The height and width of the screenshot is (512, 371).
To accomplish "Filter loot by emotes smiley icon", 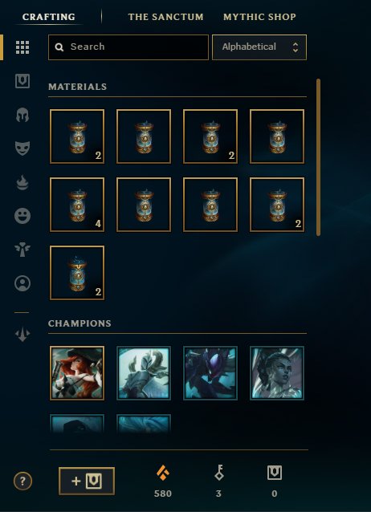I will pos(22,216).
